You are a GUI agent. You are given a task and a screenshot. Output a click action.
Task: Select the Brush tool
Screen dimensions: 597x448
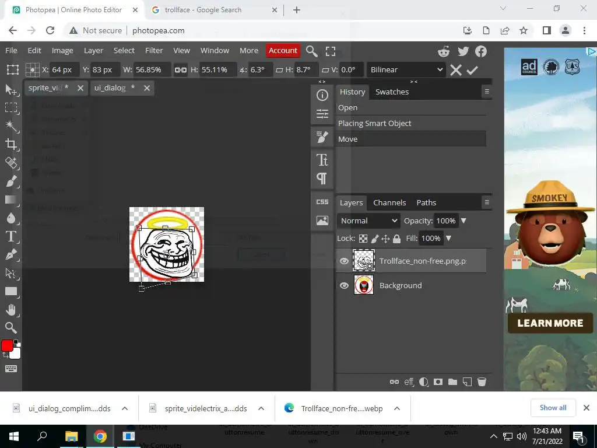(x=11, y=181)
